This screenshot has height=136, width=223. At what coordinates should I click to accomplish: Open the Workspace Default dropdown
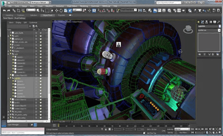pyautogui.click(x=40, y=3)
